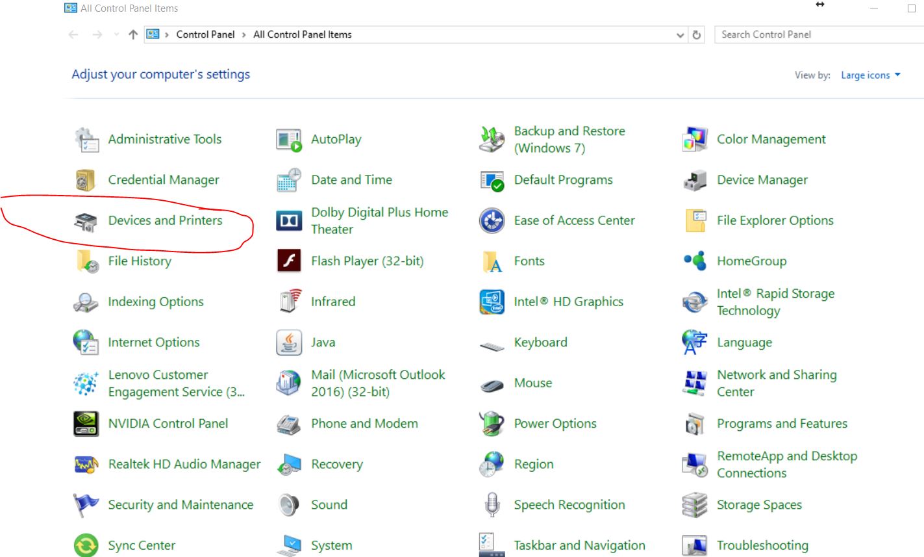Click the Taskbar and Navigation link
This screenshot has height=557, width=924.
580,546
